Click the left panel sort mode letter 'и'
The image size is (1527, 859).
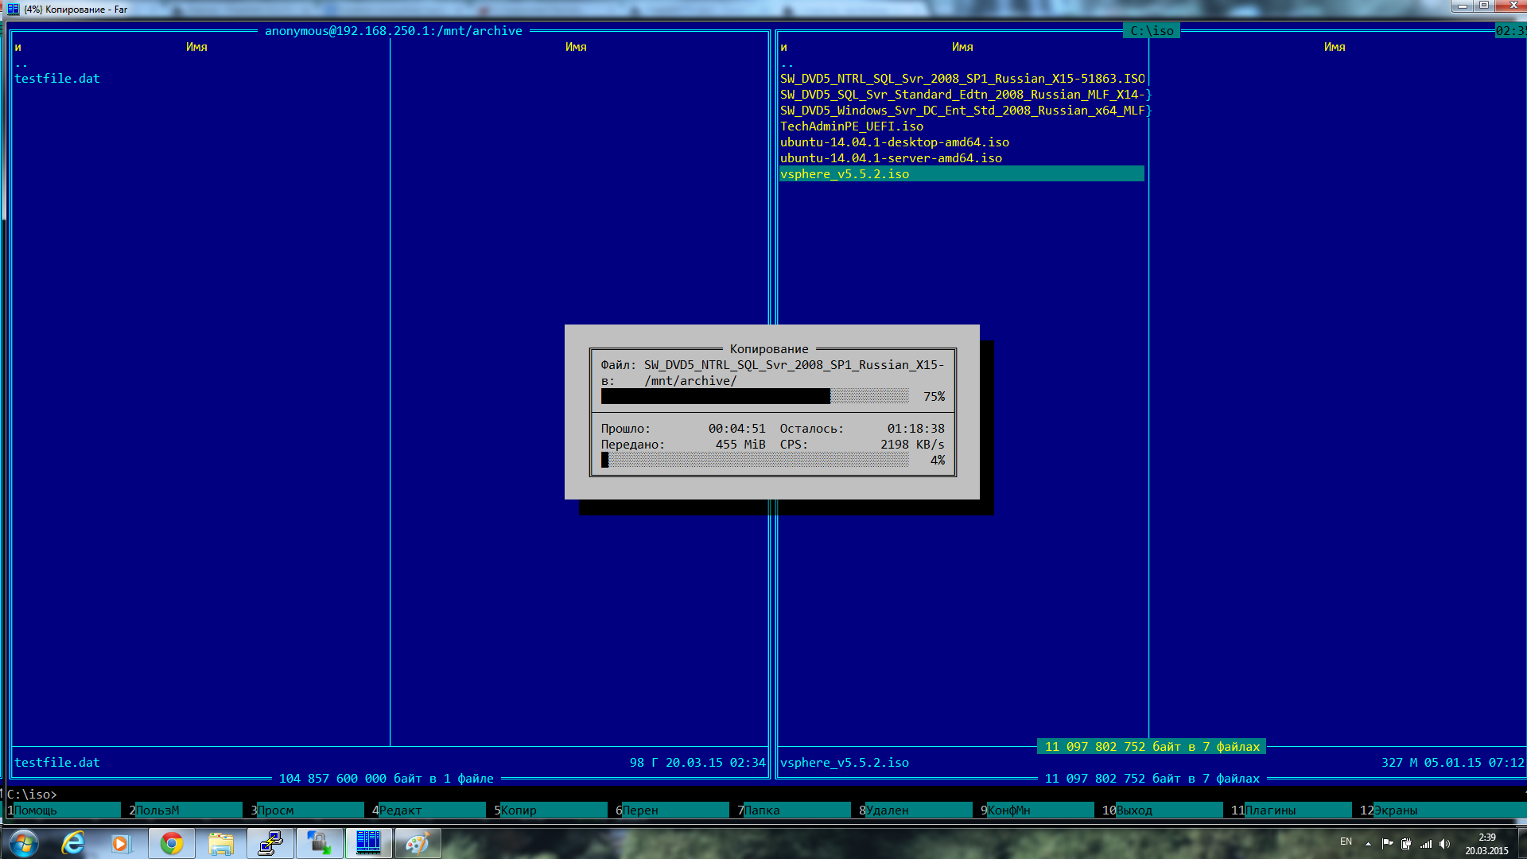pyautogui.click(x=18, y=47)
